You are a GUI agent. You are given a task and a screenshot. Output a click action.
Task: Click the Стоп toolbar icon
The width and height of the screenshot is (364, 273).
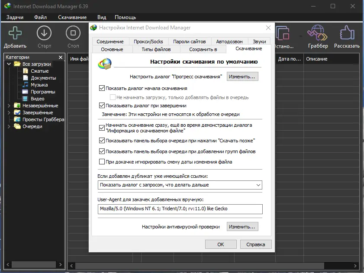73,33
